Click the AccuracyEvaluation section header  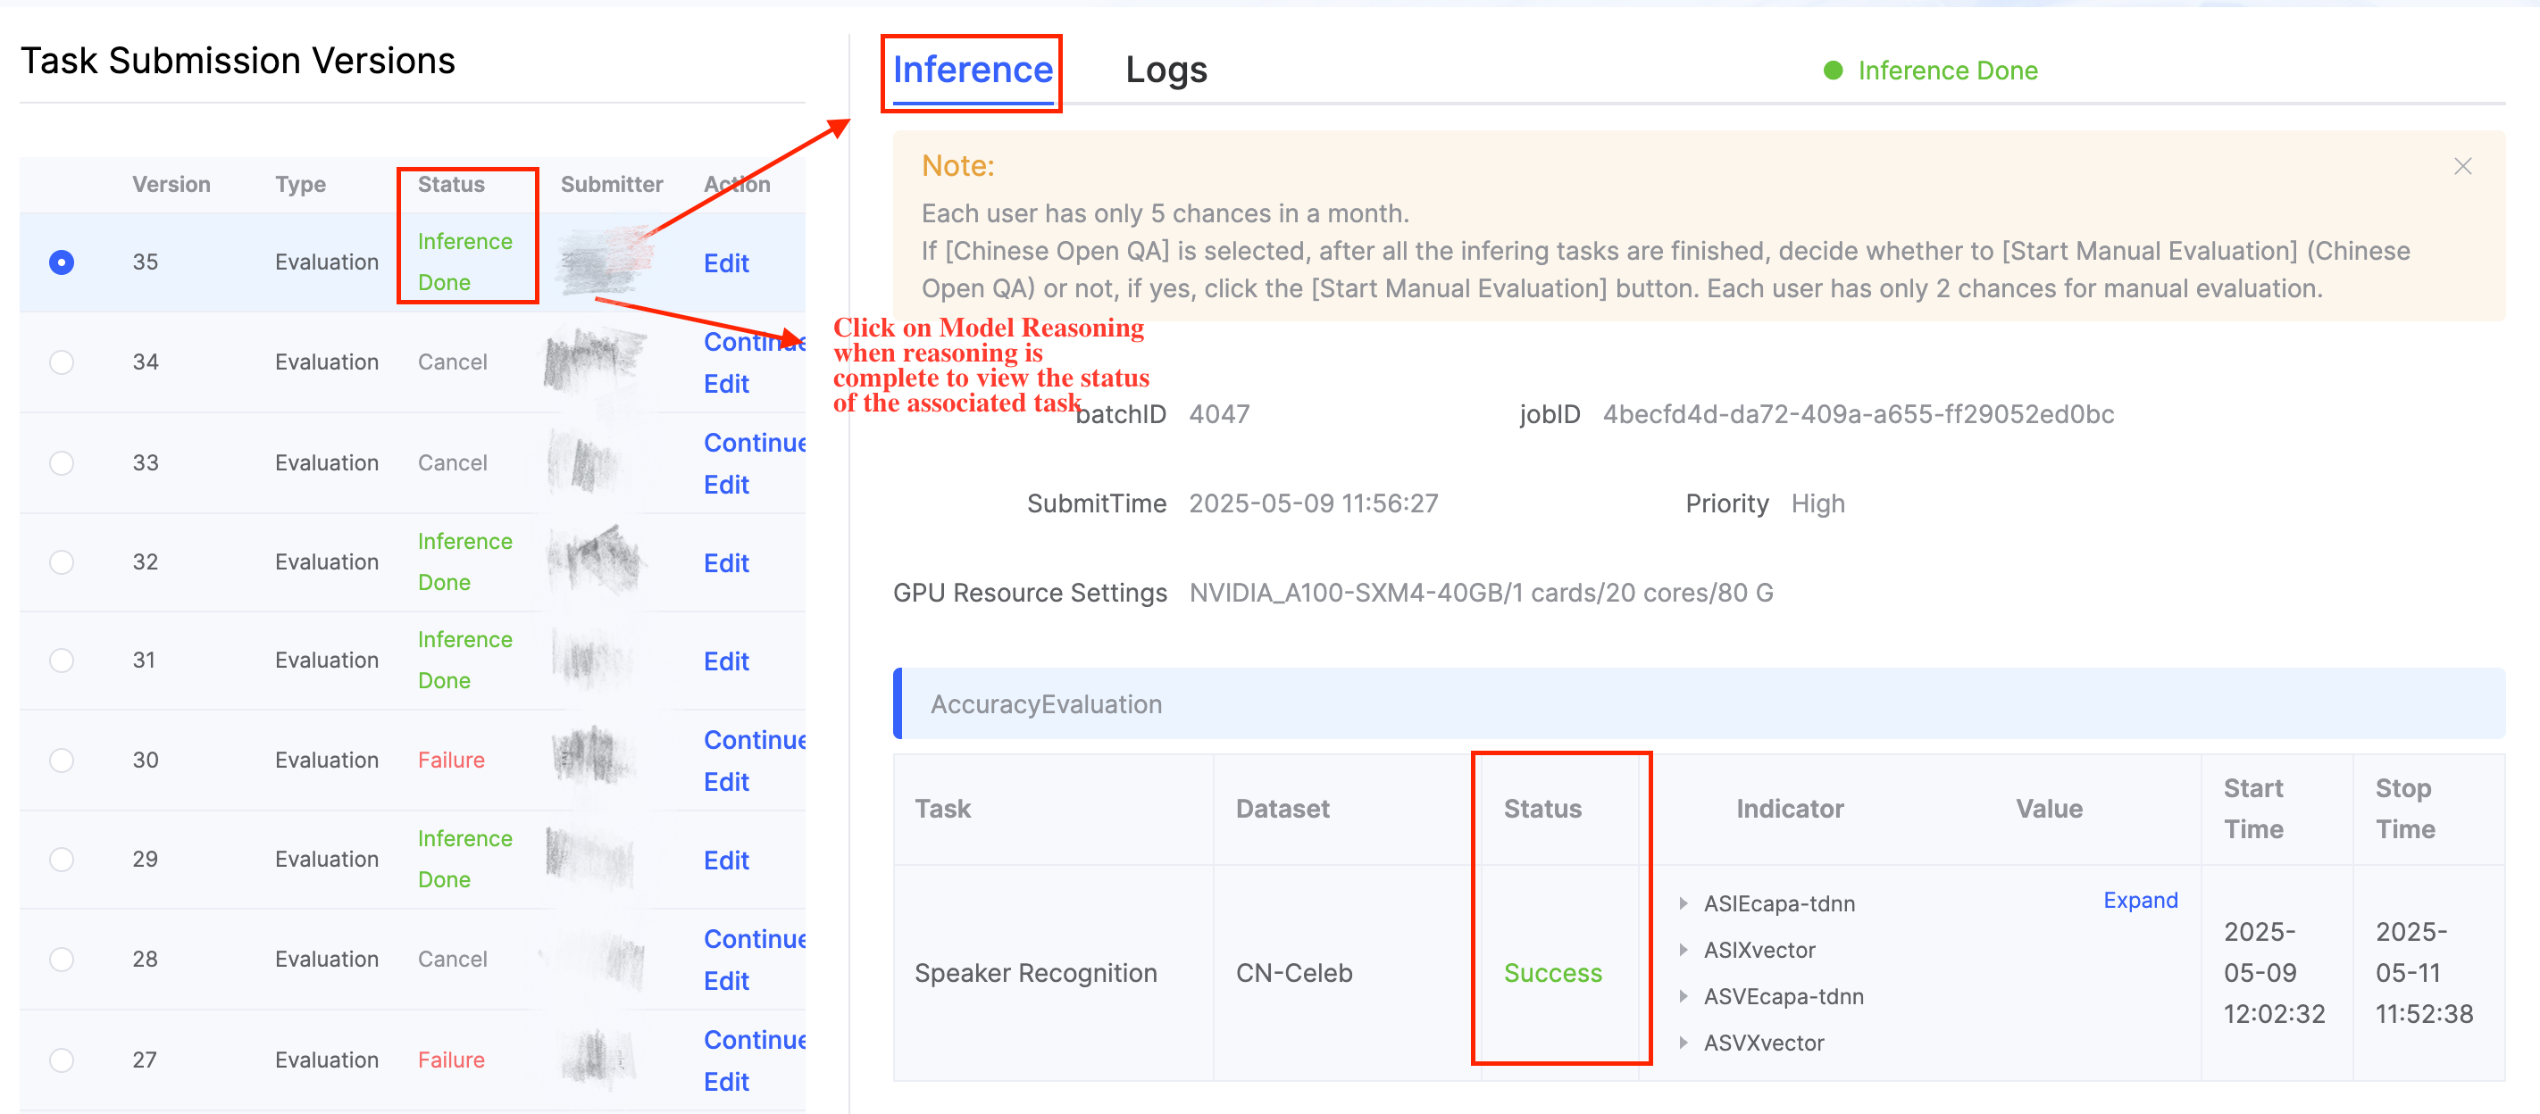(x=1045, y=704)
